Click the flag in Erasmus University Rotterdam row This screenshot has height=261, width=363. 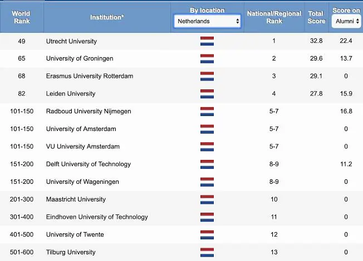(207, 76)
